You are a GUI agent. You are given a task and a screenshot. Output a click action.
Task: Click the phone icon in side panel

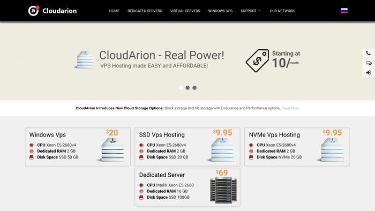click(369, 54)
